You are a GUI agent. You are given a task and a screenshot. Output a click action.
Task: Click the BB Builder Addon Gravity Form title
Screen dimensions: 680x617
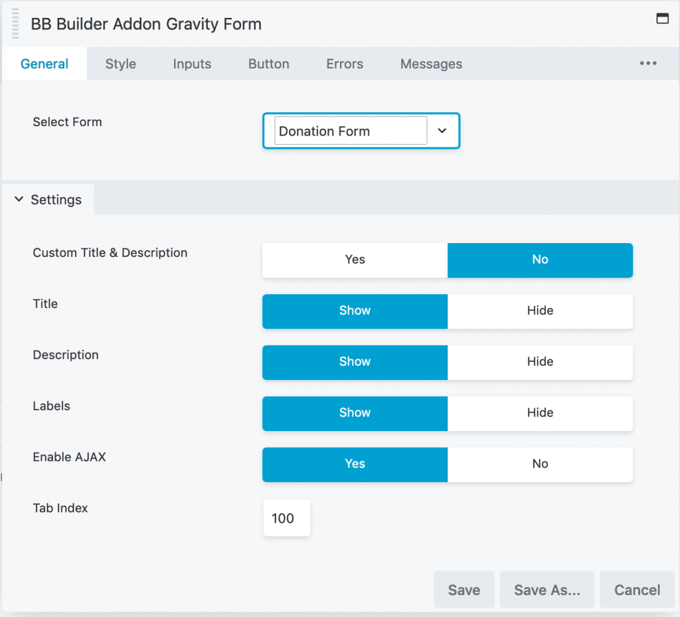coord(146,24)
